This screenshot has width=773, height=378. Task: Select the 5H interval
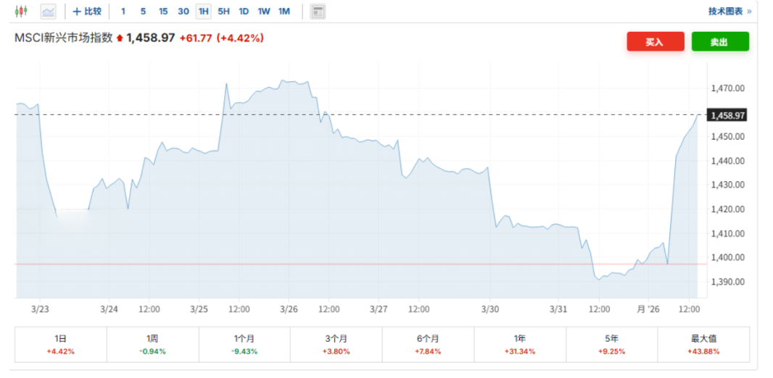point(223,12)
